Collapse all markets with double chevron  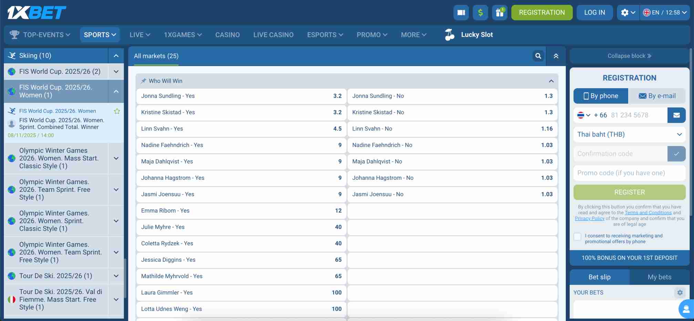[x=556, y=56]
